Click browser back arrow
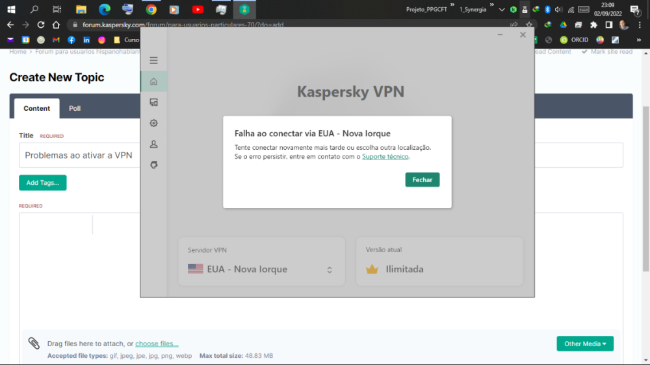Screen dimensions: 650x365 pyautogui.click(x=10, y=25)
